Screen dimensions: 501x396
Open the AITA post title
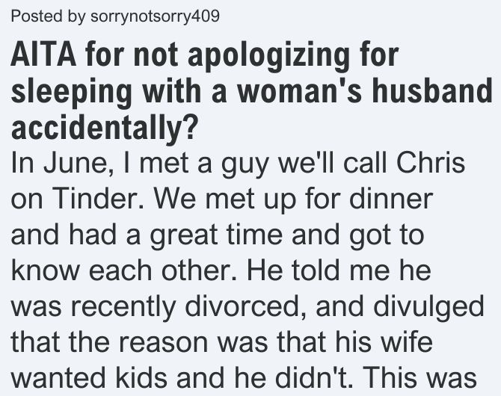pos(252,91)
